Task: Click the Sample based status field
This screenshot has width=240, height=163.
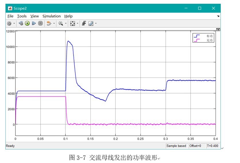Action: coord(176,146)
